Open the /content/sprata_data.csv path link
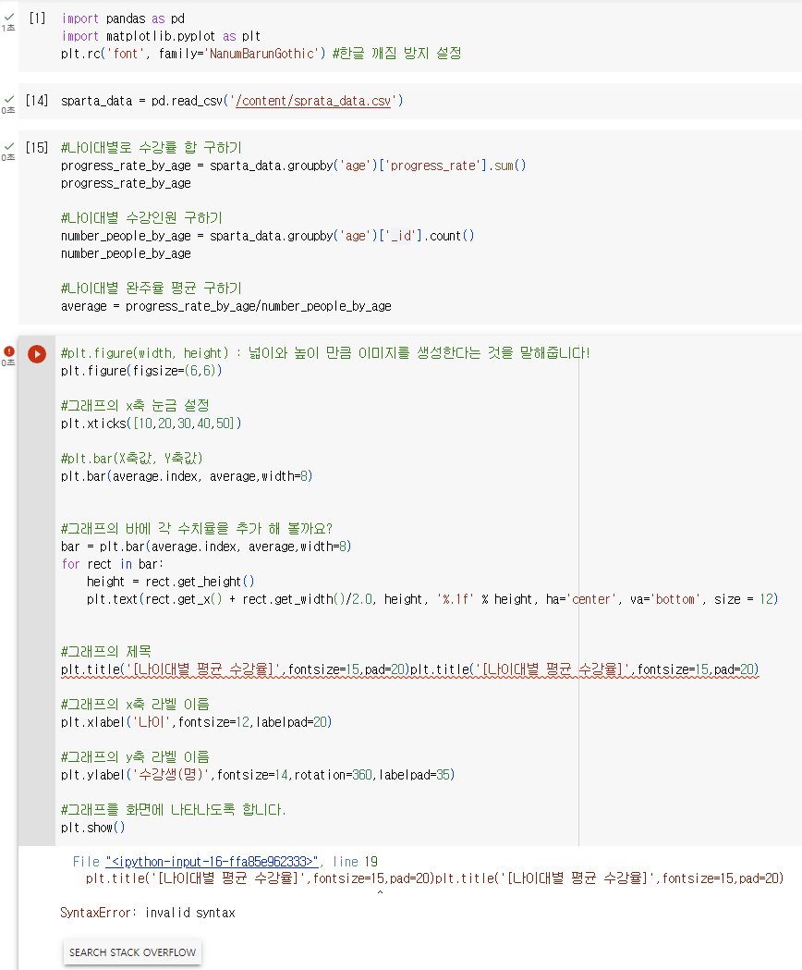This screenshot has width=802, height=970. (x=313, y=101)
